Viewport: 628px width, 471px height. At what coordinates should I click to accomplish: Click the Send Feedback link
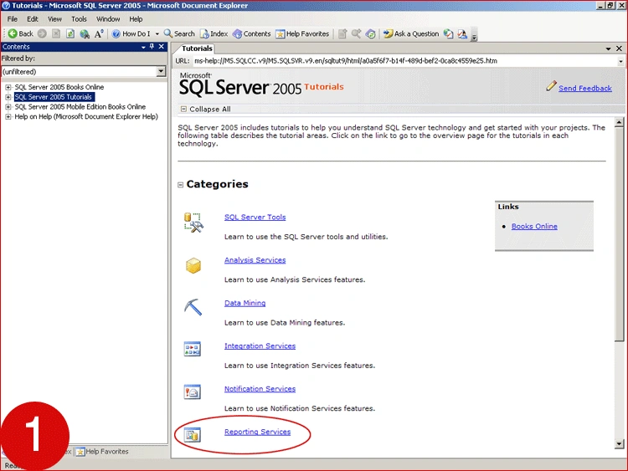click(585, 89)
